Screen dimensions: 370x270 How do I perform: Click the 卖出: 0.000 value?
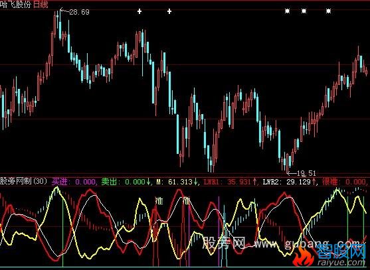[x=126, y=181]
